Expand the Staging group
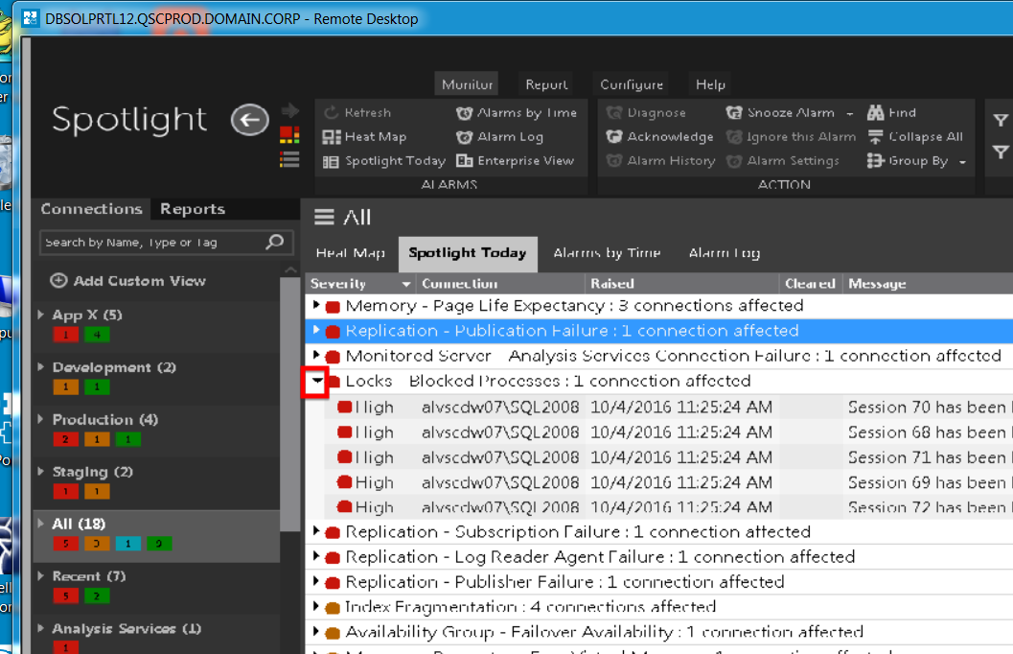 40,472
